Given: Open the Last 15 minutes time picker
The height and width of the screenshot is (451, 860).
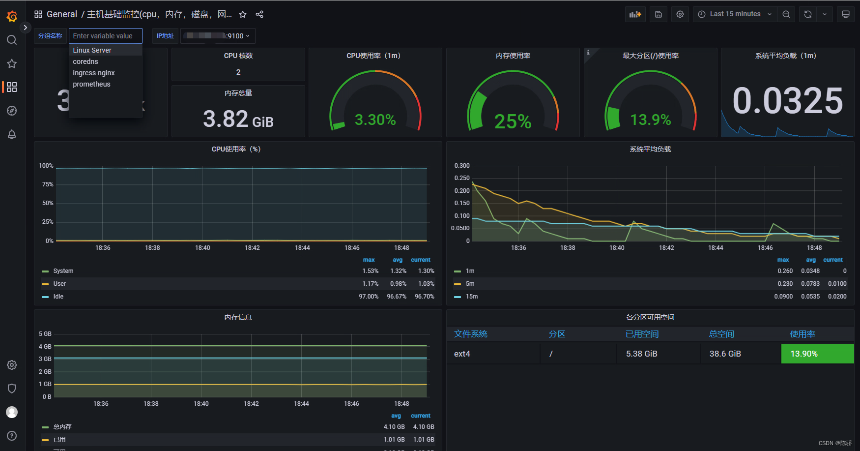Looking at the screenshot, I should coord(735,14).
